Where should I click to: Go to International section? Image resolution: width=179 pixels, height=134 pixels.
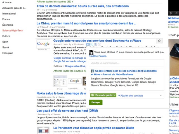[9, 14]
